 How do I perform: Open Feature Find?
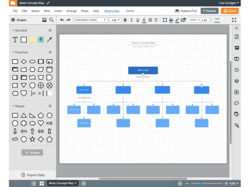point(186,11)
